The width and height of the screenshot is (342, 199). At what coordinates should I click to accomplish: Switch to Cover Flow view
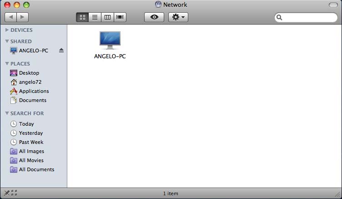(120, 17)
